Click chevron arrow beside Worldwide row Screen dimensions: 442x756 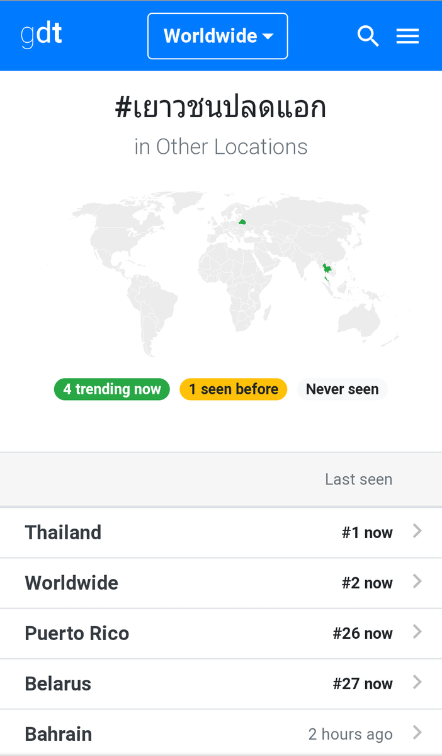(x=417, y=582)
